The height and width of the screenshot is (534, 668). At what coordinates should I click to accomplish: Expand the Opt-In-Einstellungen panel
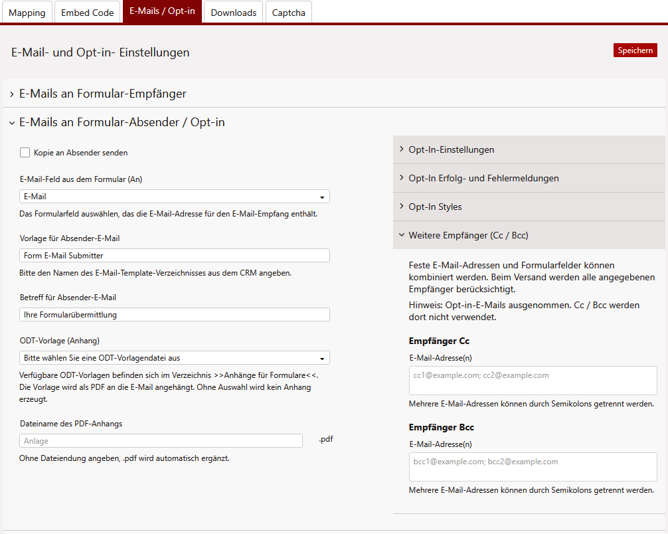(452, 149)
